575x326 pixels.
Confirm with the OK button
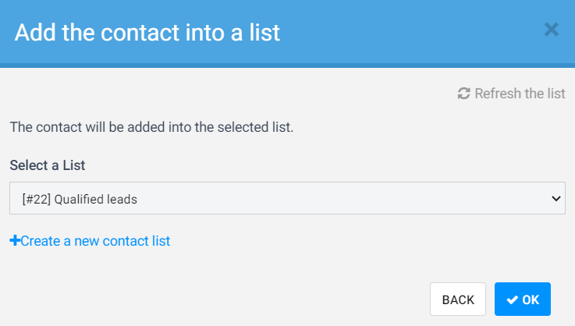coord(523,299)
